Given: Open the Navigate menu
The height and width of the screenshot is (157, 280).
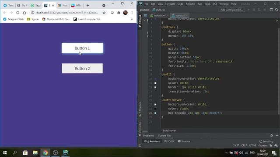Looking at the screenshot, I should pyautogui.click(x=170, y=4).
